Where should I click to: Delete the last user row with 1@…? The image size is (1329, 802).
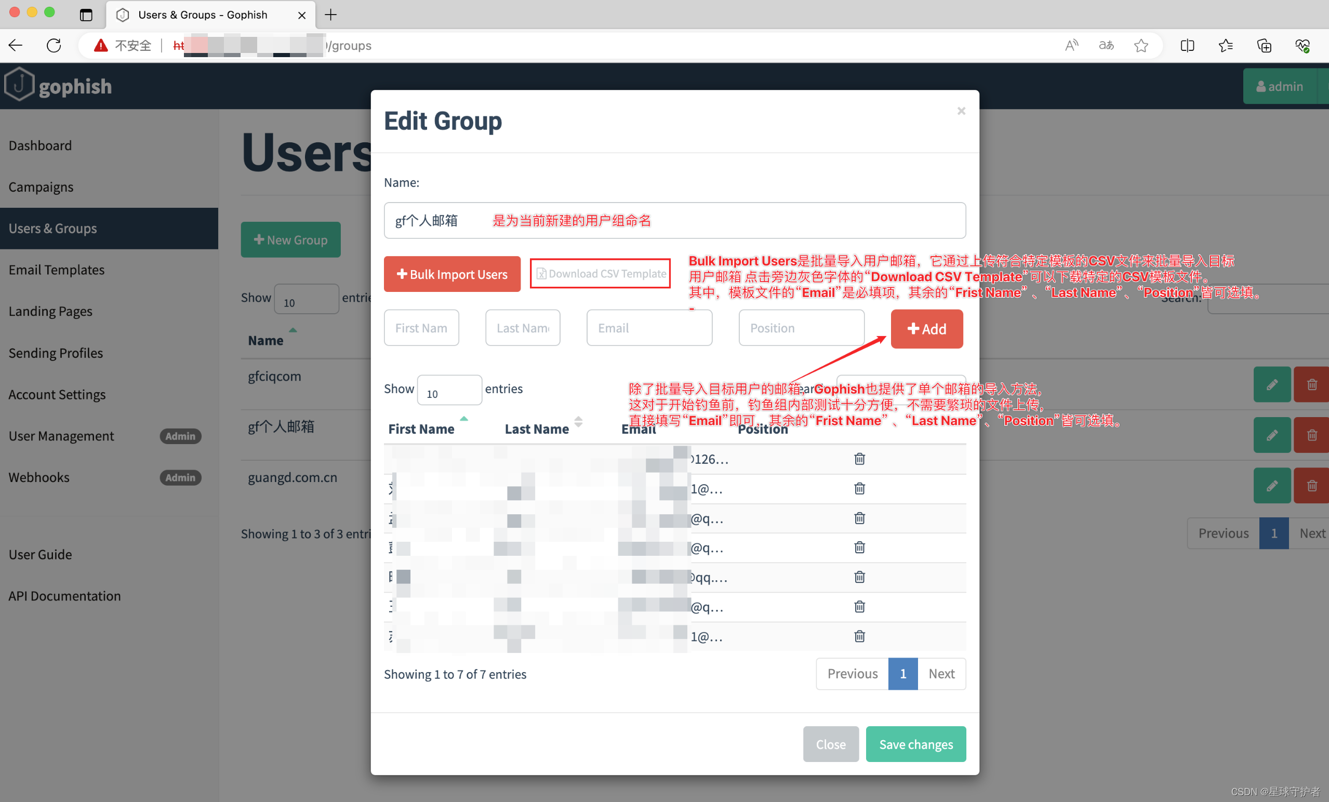tap(859, 636)
